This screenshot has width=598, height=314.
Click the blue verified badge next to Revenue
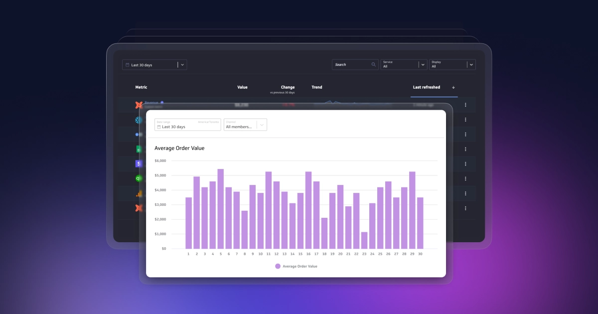click(x=161, y=103)
